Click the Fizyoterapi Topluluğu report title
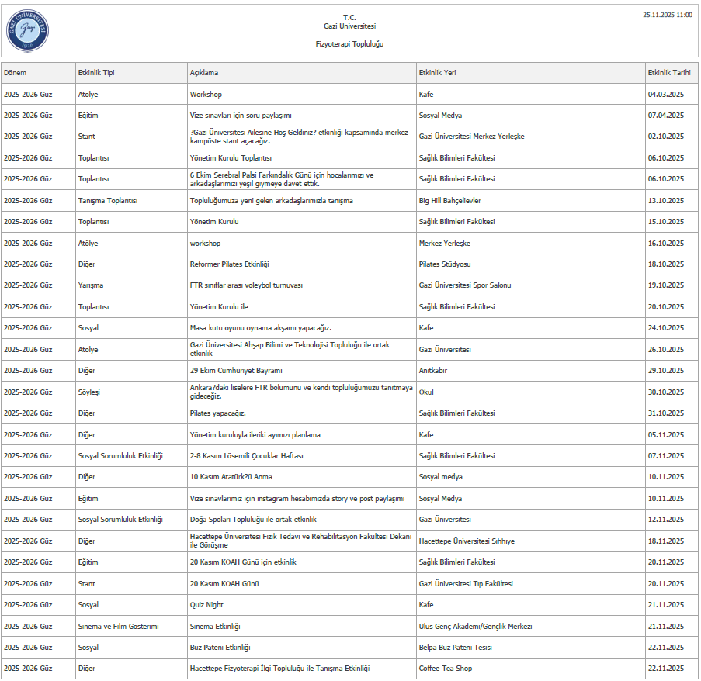Screen dimensions: 701x681 (349, 44)
